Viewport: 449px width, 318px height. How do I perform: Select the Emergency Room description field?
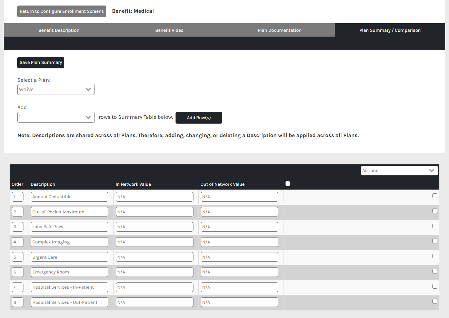click(69, 272)
